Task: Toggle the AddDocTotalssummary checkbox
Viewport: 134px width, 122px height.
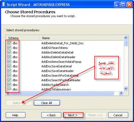Action: [x=9, y=89]
